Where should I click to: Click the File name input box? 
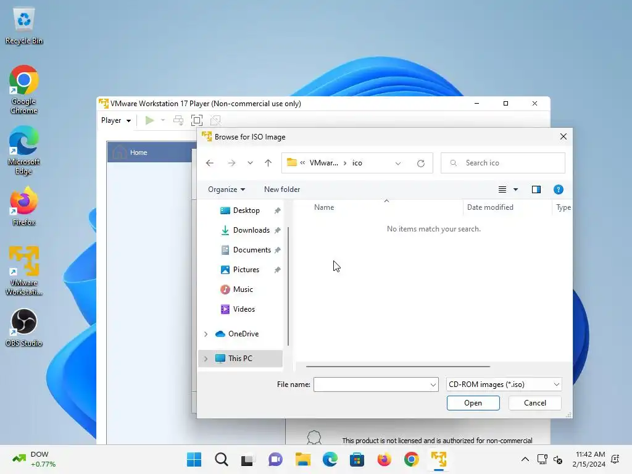372,385
